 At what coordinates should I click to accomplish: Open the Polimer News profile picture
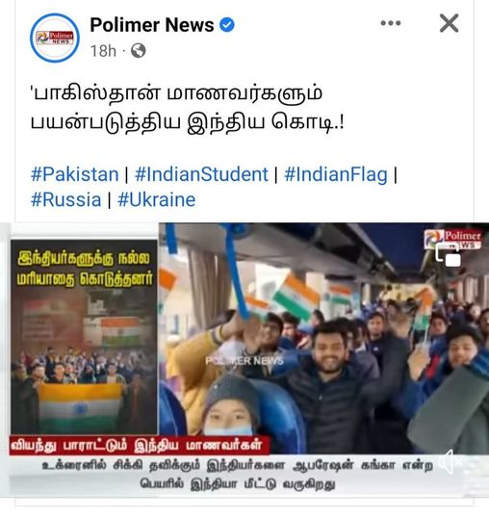[55, 38]
